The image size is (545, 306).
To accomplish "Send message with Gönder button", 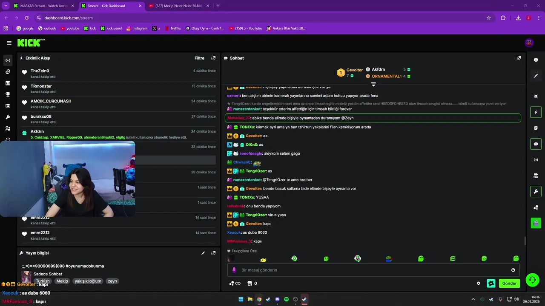I will tap(509, 283).
